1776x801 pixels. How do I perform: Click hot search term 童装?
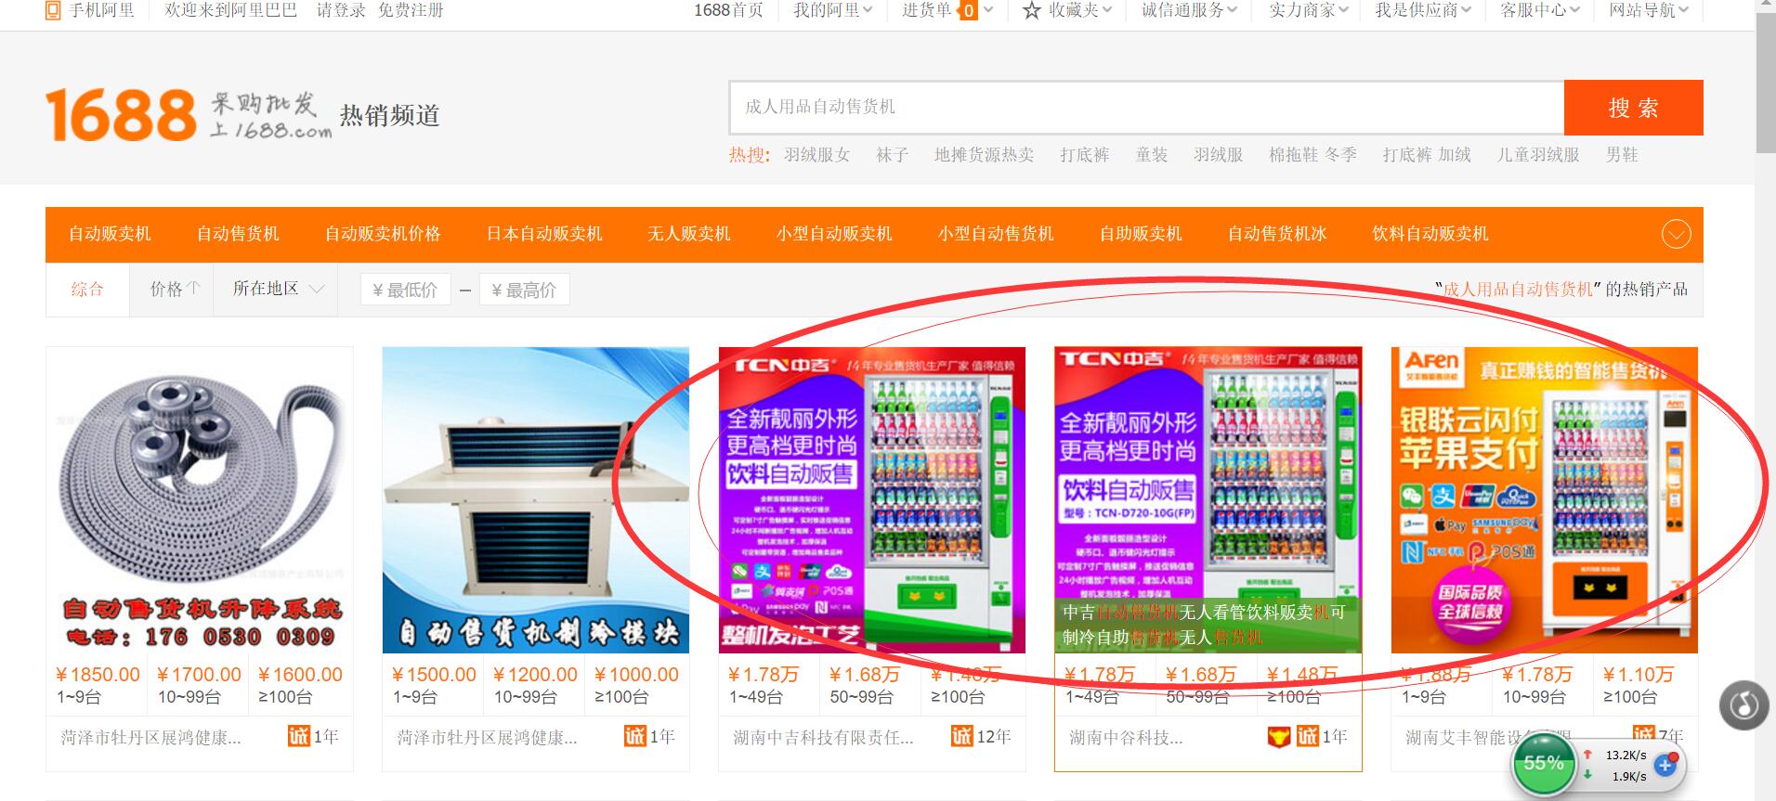(1152, 155)
